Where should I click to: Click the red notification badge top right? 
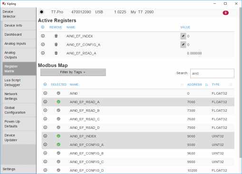[225, 13]
